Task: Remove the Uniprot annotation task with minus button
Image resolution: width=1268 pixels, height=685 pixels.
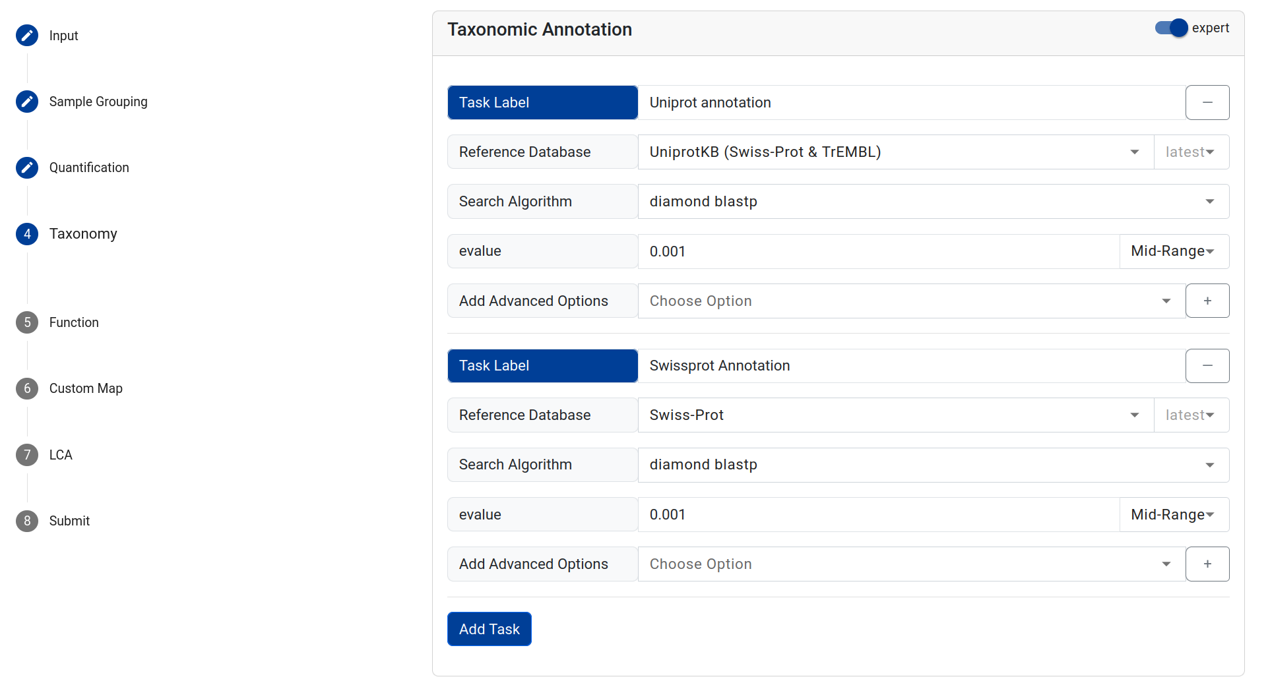Action: pyautogui.click(x=1207, y=102)
